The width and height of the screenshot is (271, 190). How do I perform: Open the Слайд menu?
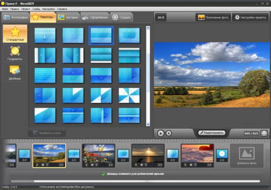coord(36,9)
